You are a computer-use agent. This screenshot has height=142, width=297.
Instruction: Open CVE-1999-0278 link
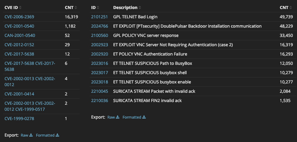(19, 119)
